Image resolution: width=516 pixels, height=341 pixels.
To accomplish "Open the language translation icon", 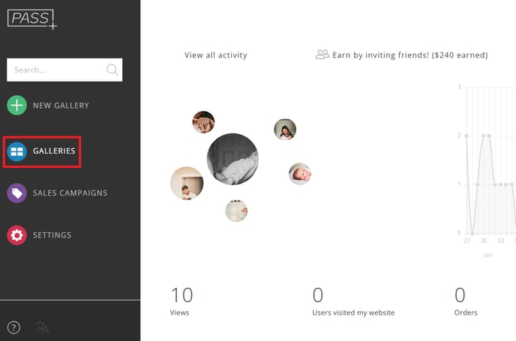I will click(42, 328).
